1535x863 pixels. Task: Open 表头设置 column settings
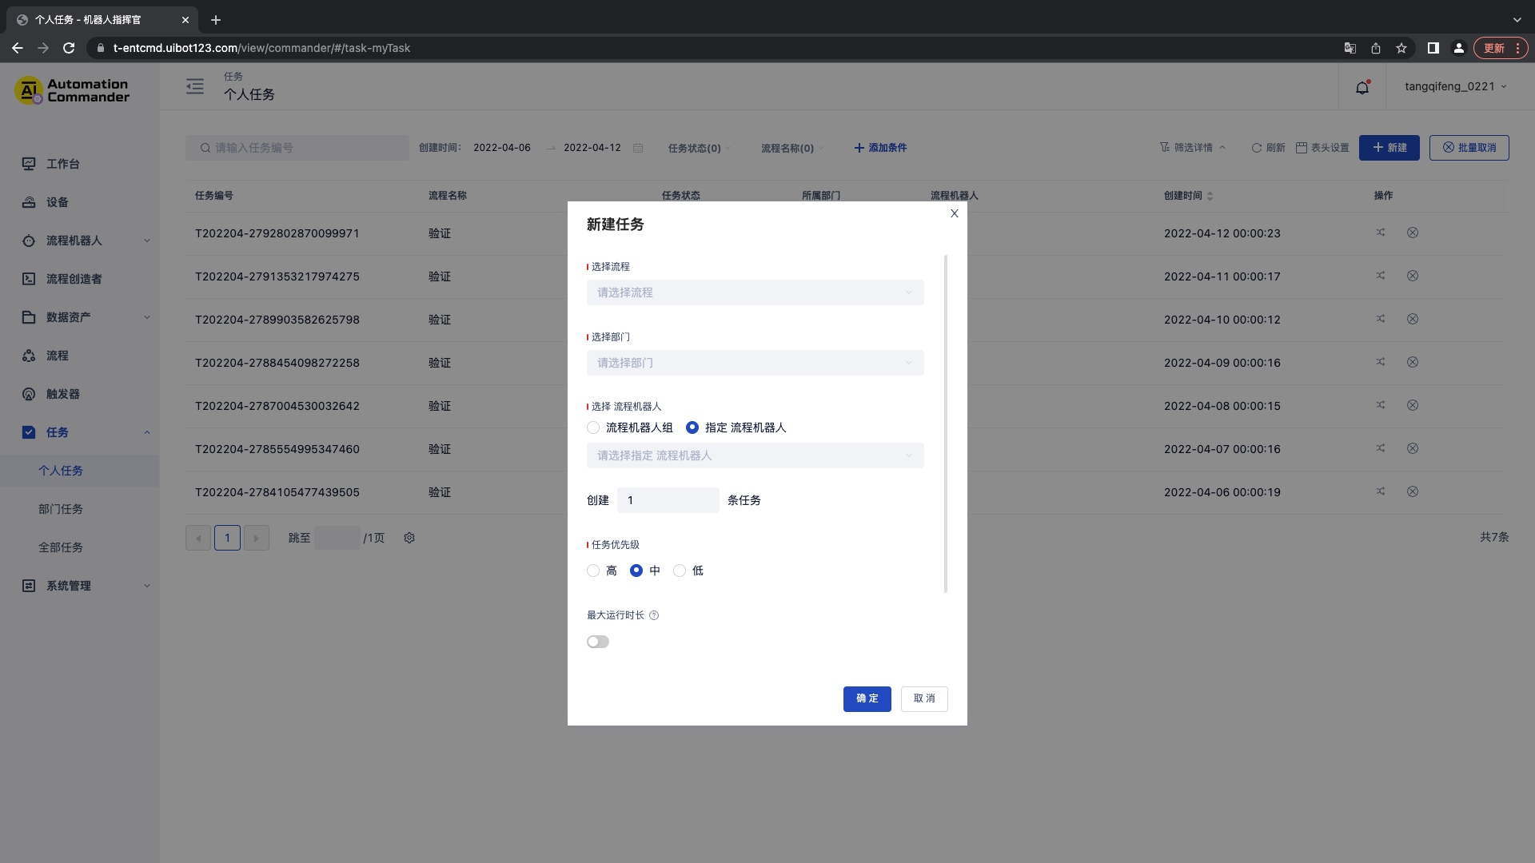point(1322,148)
